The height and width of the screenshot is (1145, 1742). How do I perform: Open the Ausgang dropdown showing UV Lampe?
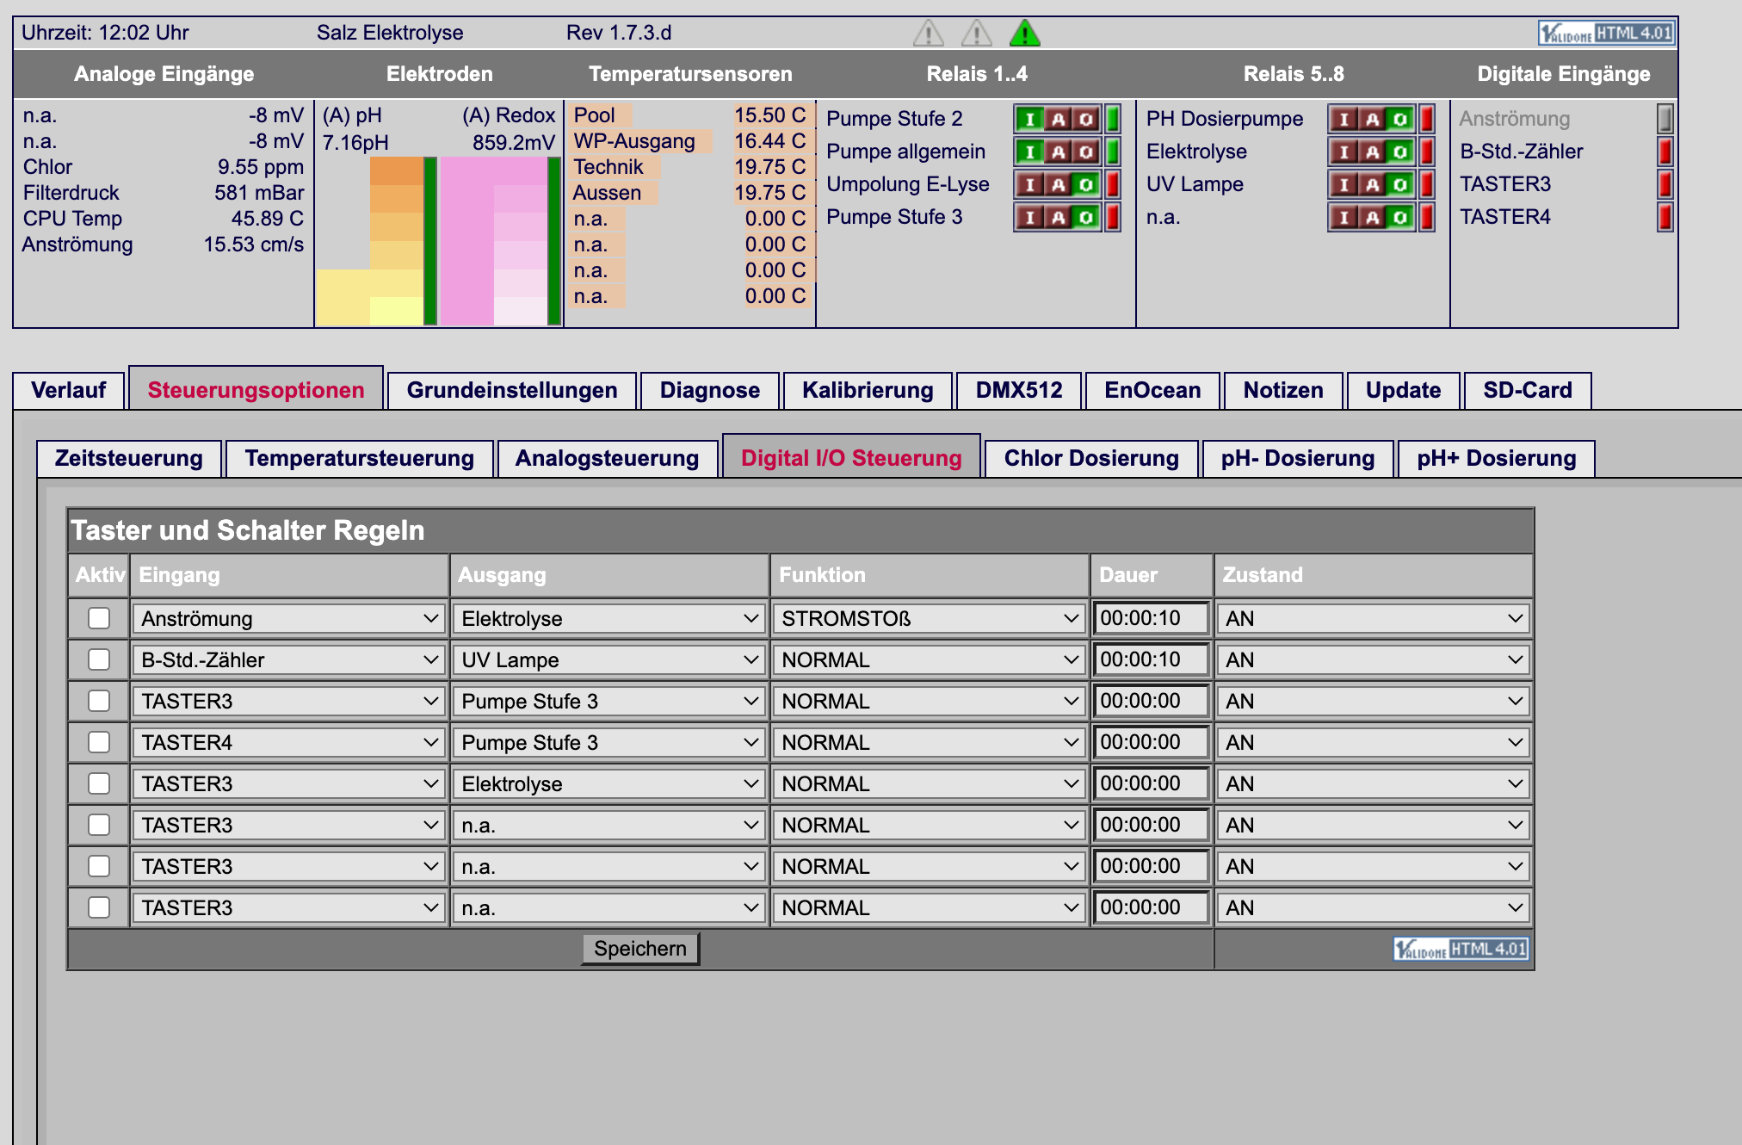608,660
